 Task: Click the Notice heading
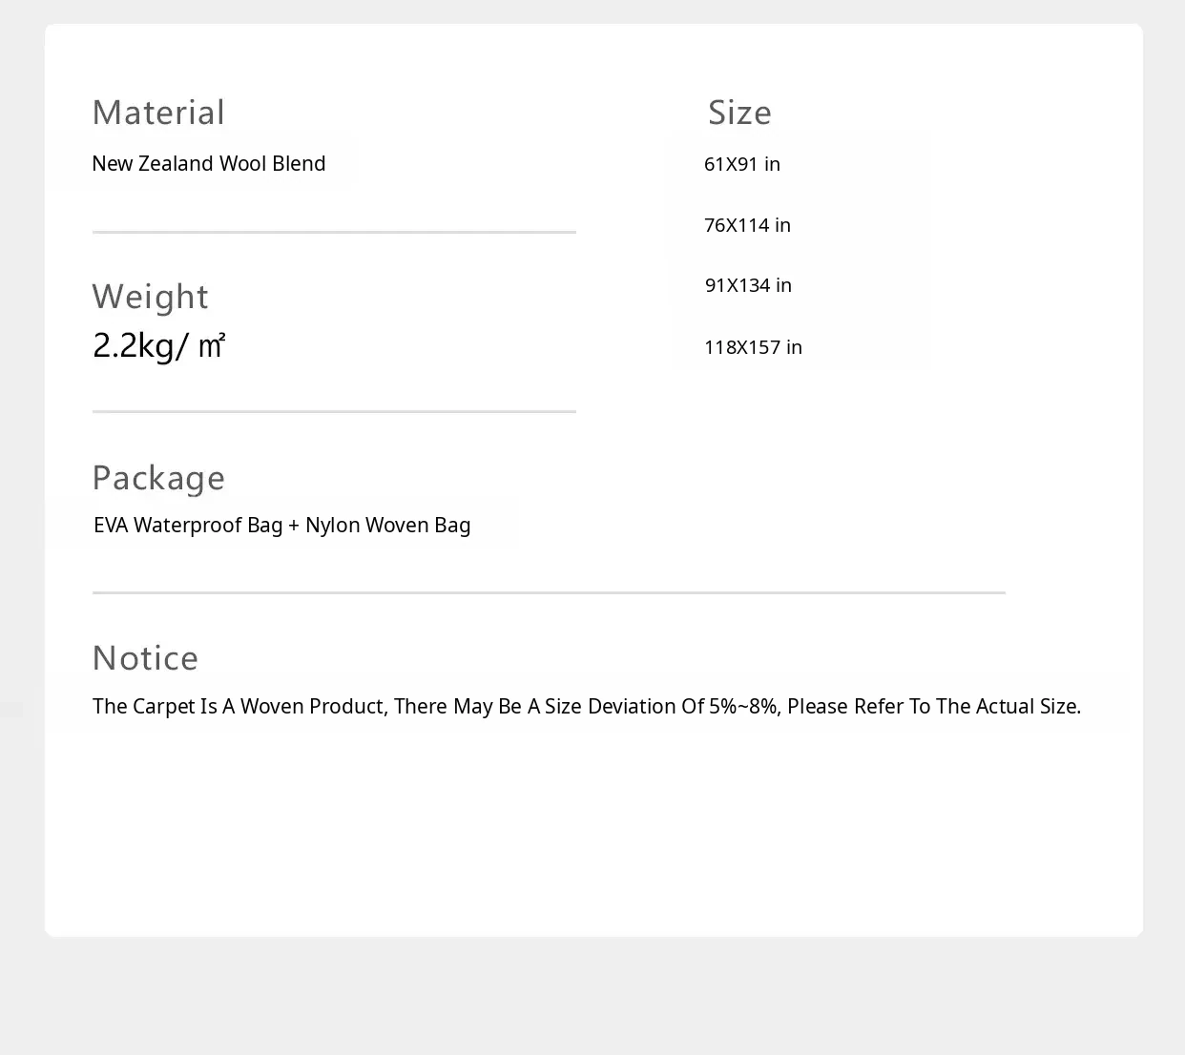point(145,658)
